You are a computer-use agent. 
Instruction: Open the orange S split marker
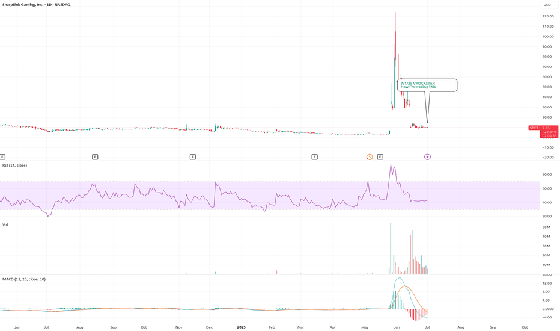point(370,156)
